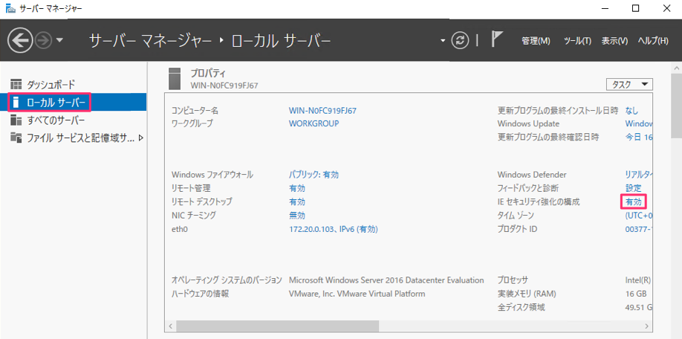This screenshot has height=339, width=682.
Task: Open the notifications flag icon
Action: point(497,39)
